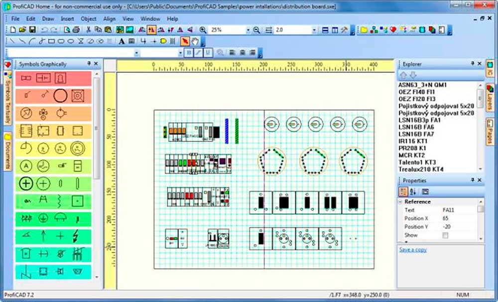Select PR208 K1 in the Explorer list
Screen dimensions: 498x302
tap(412, 148)
